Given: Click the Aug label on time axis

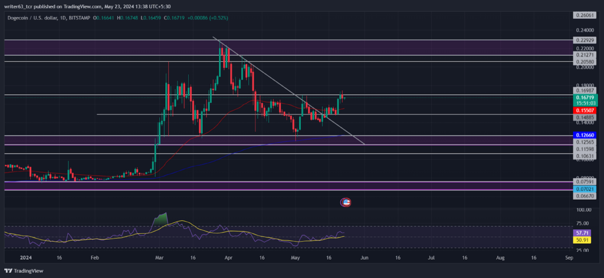Looking at the screenshot, I should pyautogui.click(x=500, y=259).
